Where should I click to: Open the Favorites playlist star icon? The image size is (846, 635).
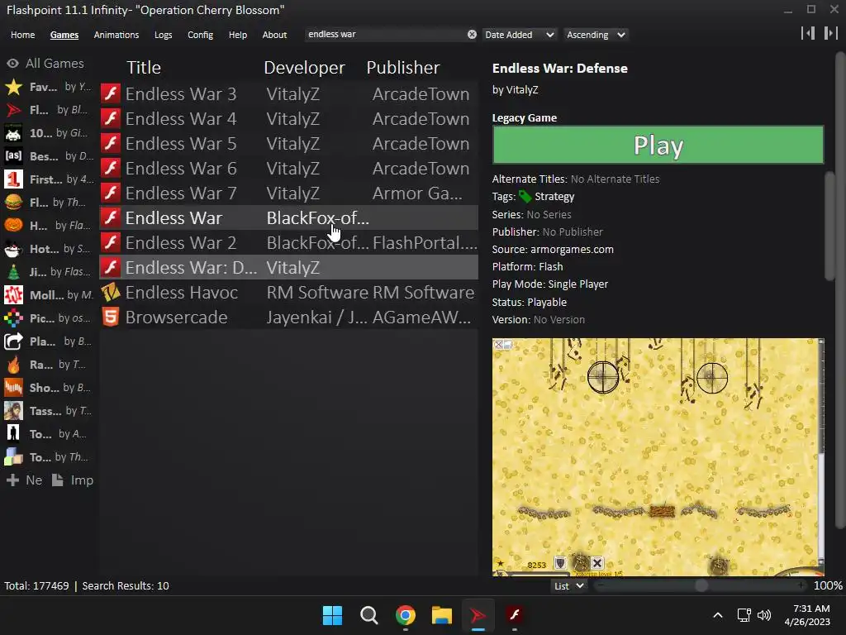tap(13, 87)
